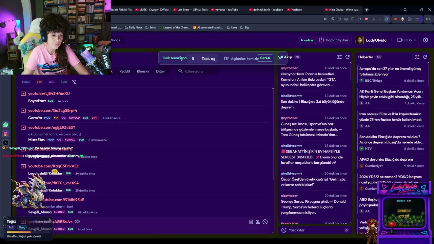The height and width of the screenshot is (244, 434).
Task: Switch to MUSE - Cryogen browser tab
Action: (x=153, y=9)
